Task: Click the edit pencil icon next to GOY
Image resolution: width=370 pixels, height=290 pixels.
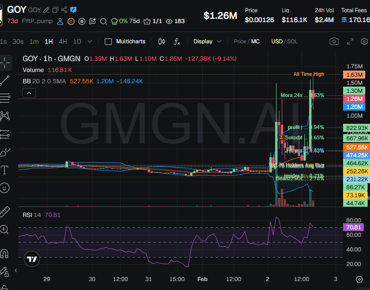Action: (x=46, y=10)
